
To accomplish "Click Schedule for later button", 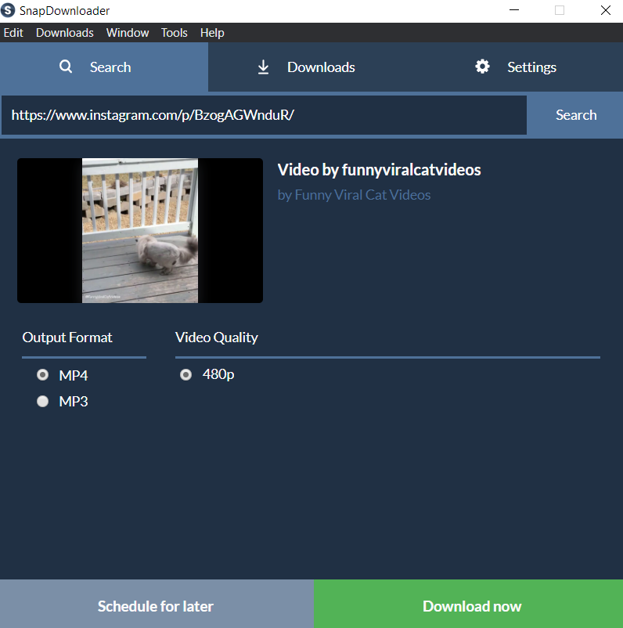I will pos(157,604).
